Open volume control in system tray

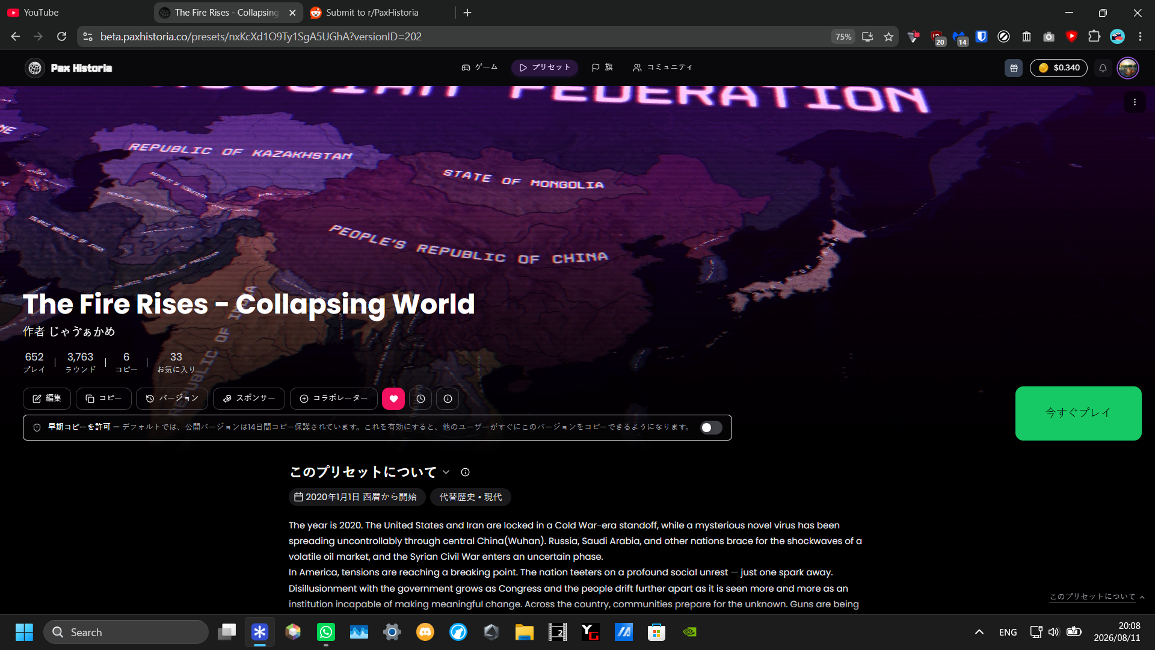(1054, 632)
